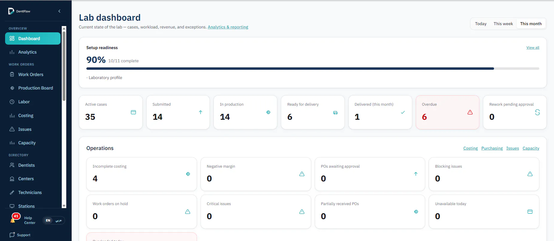The image size is (554, 241).
Task: Click the sidebar scrollbar thumb
Action: tap(64, 66)
